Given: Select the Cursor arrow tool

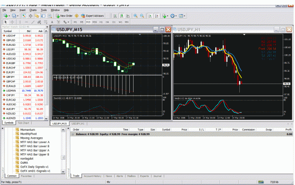Looking at the screenshot, I should [x=6, y=22].
